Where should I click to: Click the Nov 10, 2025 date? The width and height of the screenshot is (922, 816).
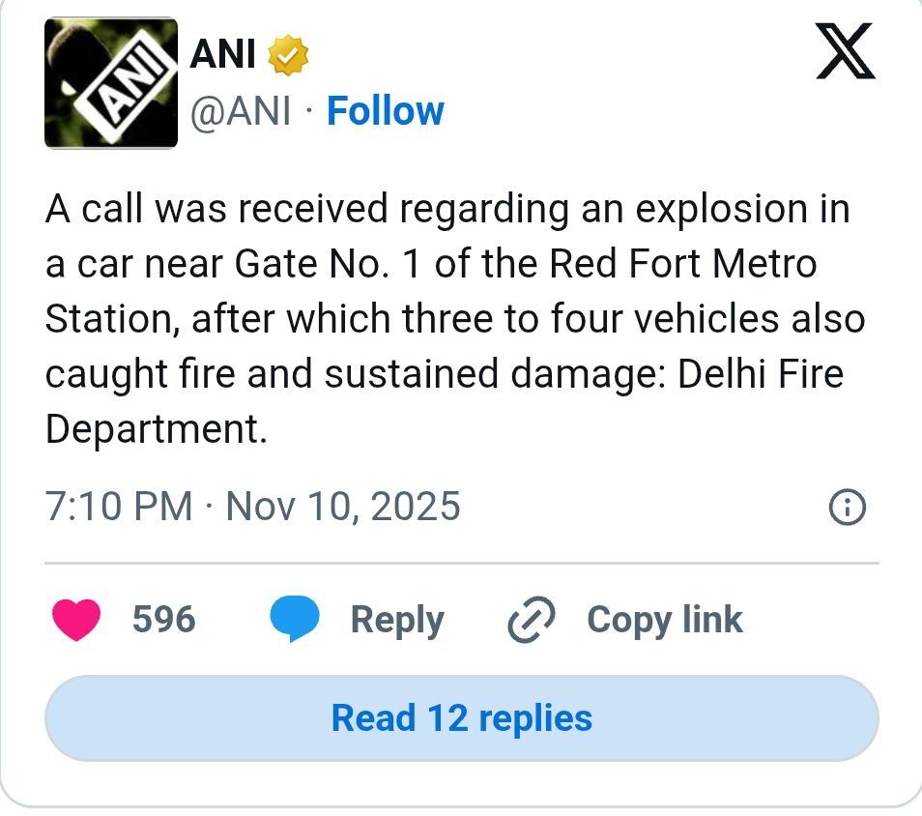pos(343,507)
